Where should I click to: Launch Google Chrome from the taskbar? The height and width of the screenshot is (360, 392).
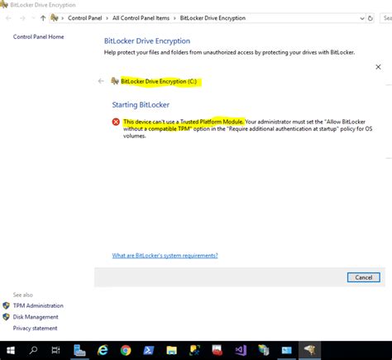[126, 350]
